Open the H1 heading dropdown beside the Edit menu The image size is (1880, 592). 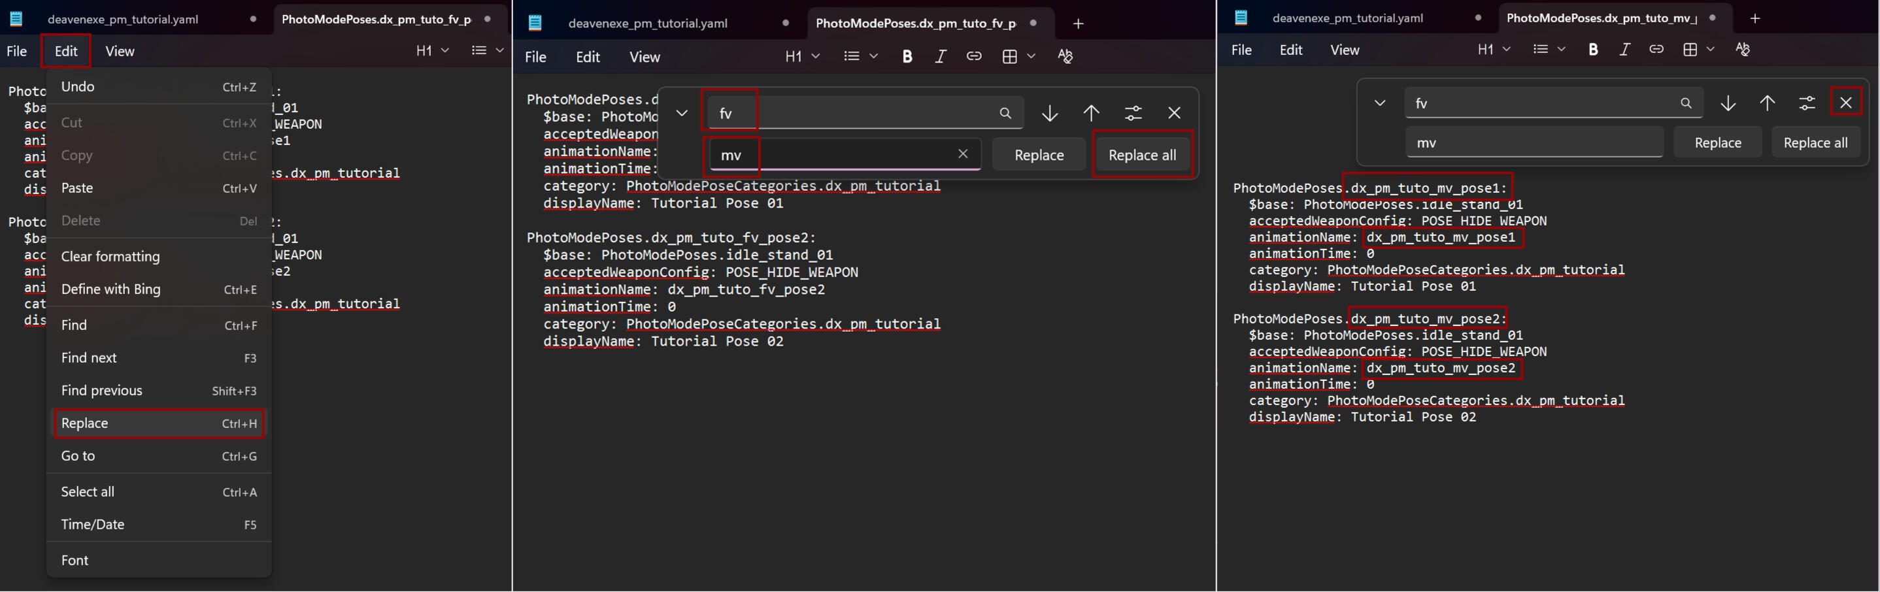[x=432, y=50]
